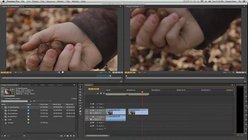Open the Marker menu
248x140 pixels.
click(x=60, y=1)
